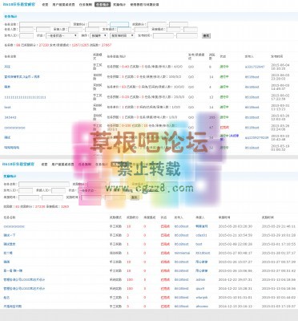Click the search button in upper form

click(206, 35)
